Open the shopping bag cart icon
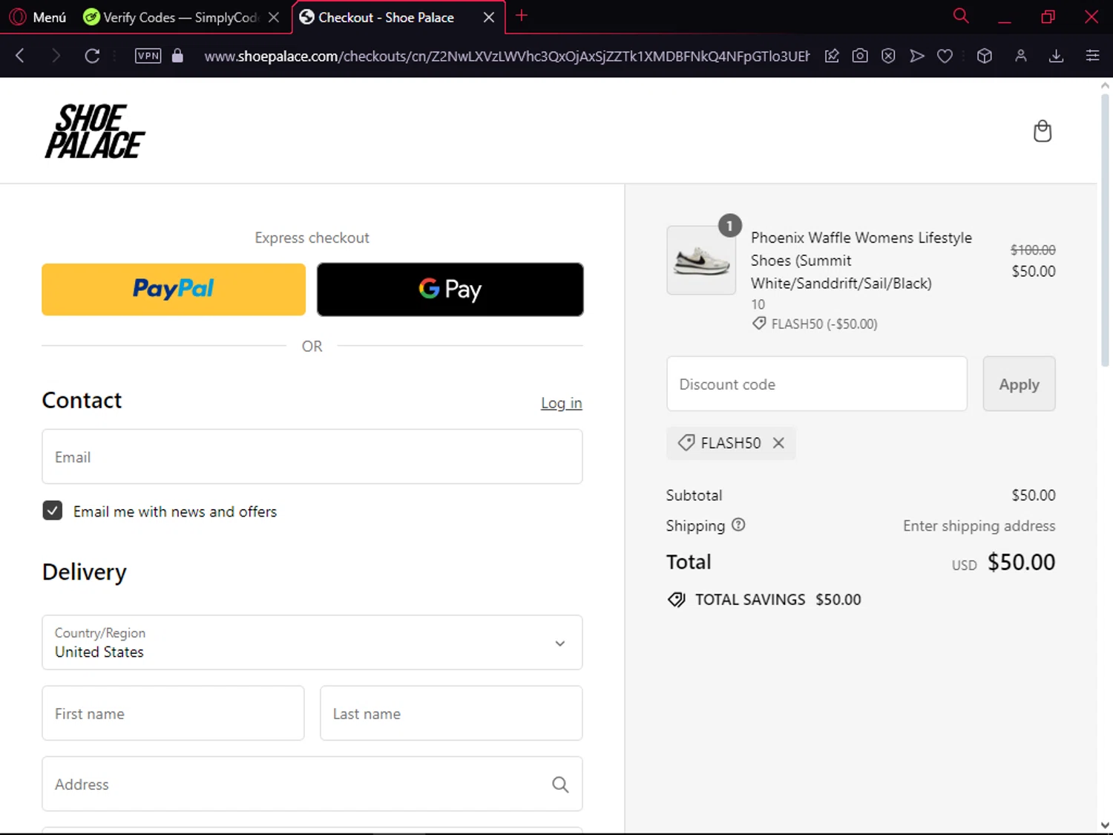 1043,131
